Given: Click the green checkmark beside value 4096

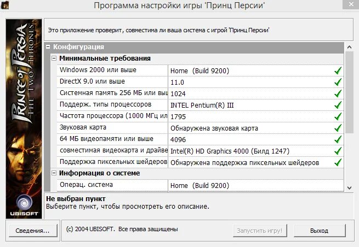Looking at the screenshot, I should (338, 139).
